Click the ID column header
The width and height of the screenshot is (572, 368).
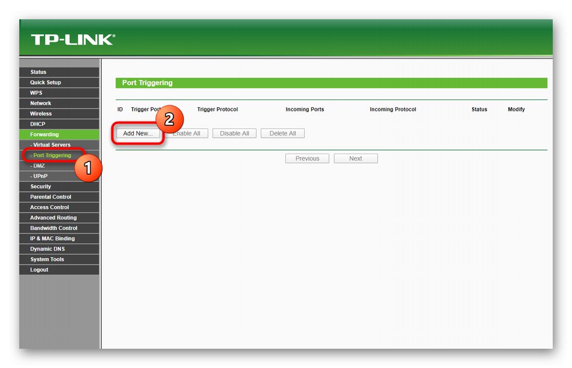pos(120,109)
